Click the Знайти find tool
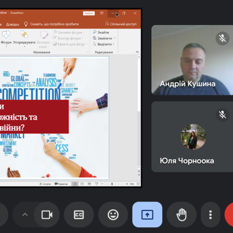 (x=101, y=32)
